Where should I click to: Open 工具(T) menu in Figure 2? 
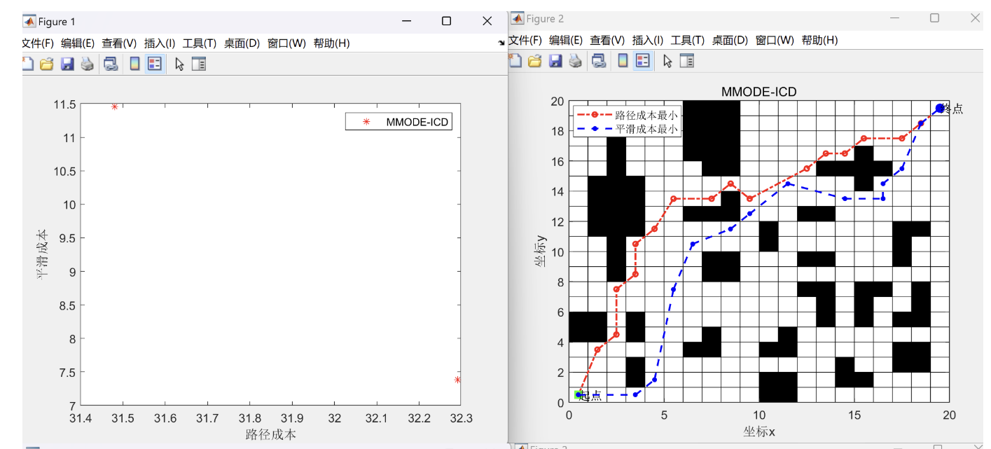688,40
